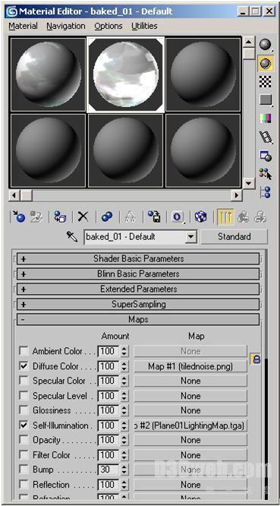Image resolution: width=280 pixels, height=506 pixels.
Task: Collapse the Maps rollout
Action: tap(138, 319)
